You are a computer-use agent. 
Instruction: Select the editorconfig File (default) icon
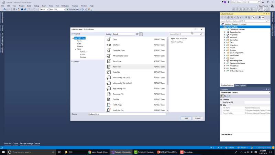(x=109, y=83)
